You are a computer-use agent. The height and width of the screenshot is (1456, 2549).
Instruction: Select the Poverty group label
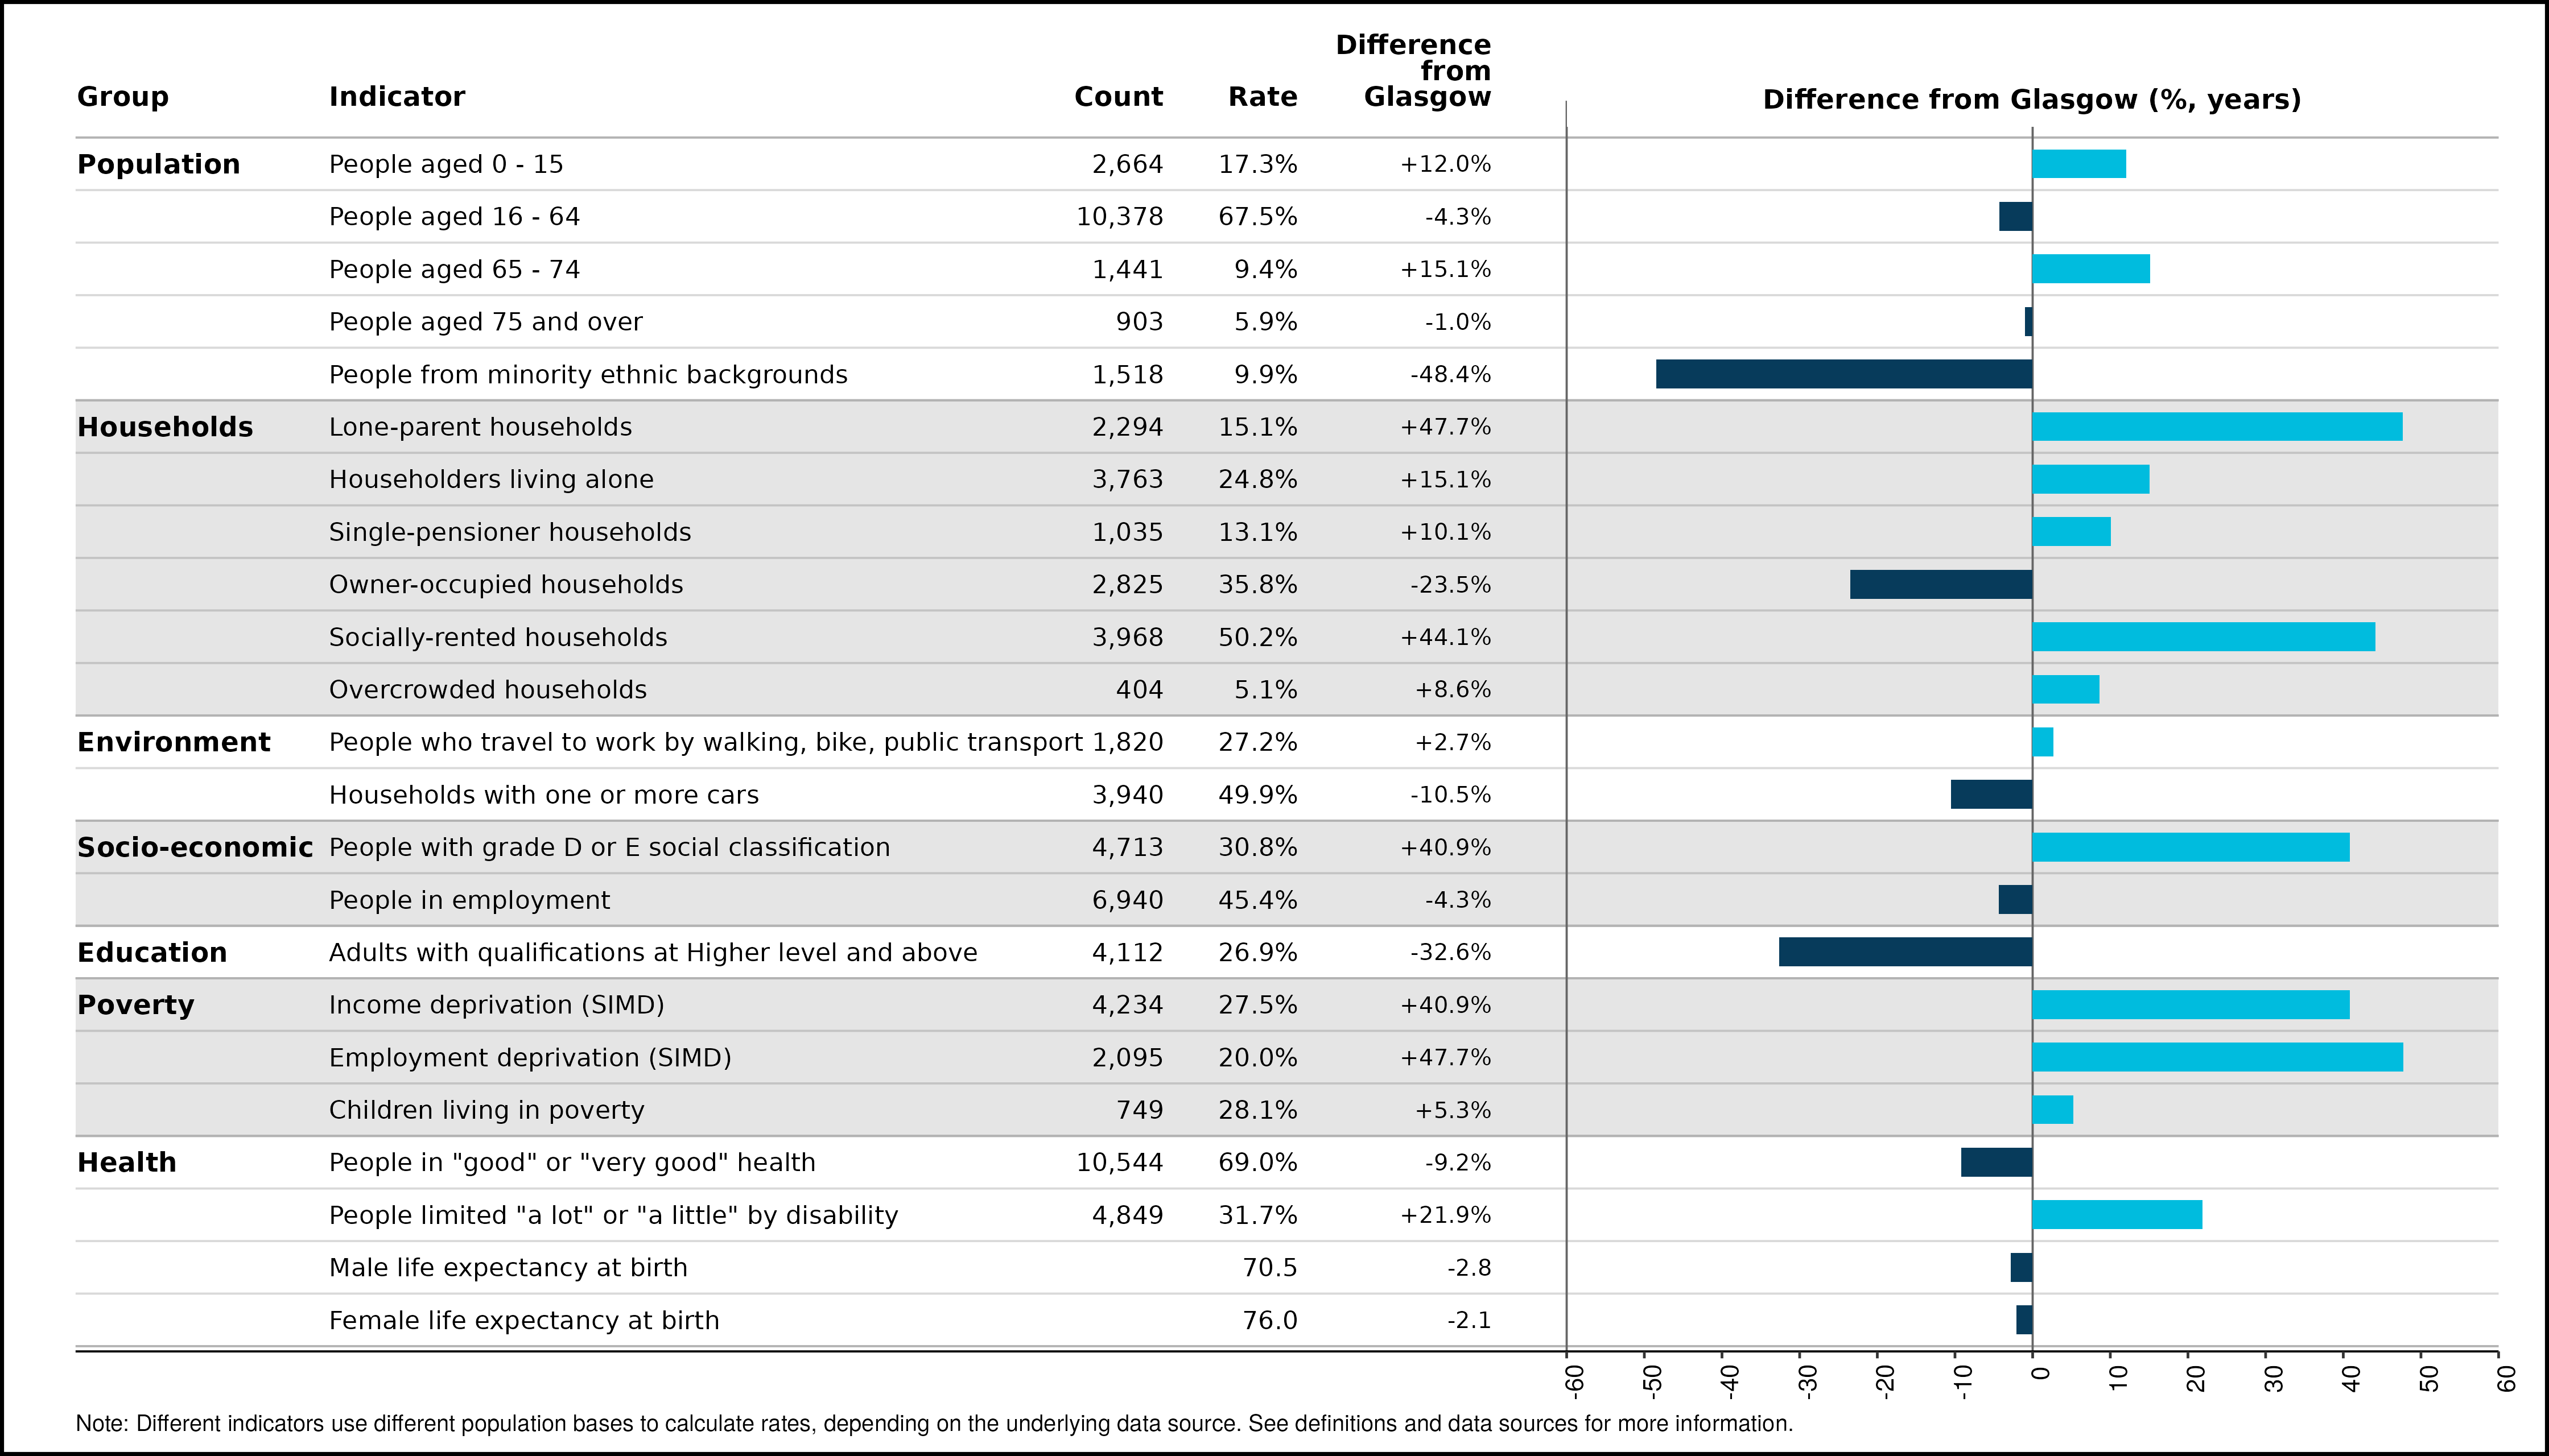135,1005
